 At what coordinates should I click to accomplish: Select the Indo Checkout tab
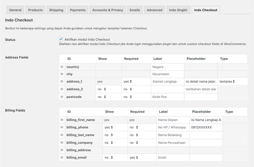pos(206,10)
